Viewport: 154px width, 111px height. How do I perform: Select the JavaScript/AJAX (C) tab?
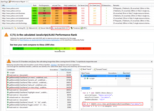click(x=60, y=28)
